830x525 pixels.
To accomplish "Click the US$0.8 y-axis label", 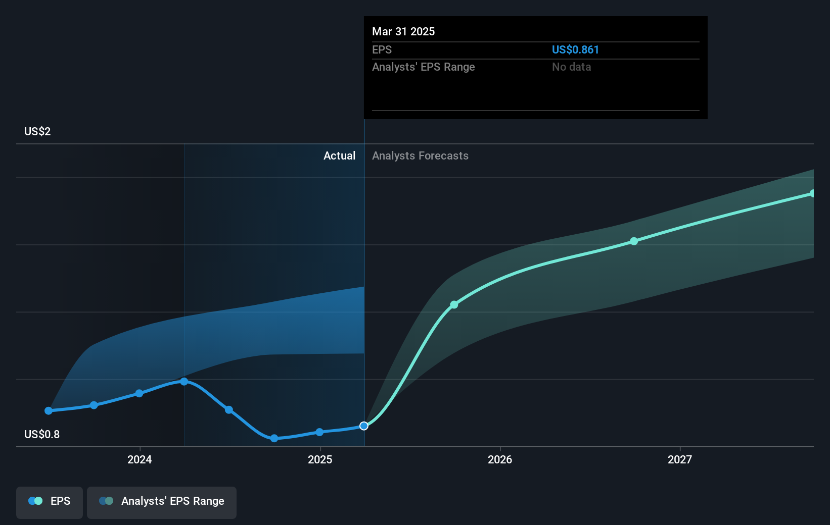I will [42, 434].
